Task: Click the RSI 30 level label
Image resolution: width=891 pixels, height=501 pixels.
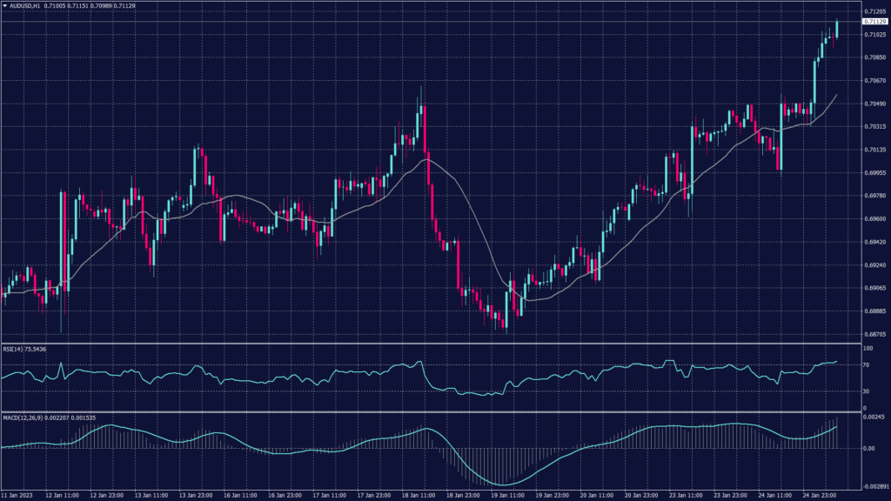Action: pyautogui.click(x=868, y=392)
